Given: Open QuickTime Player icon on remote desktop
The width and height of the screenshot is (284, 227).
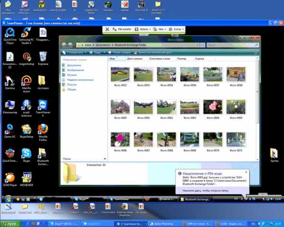Looking at the screenshot, I should coord(10,36).
